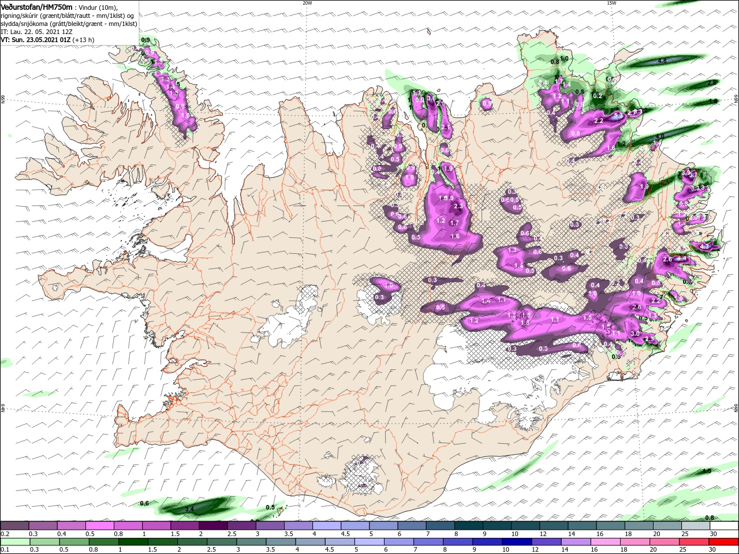Click the upper legend swatch between 0.2 and 0.3
Viewport: 739px width, 554px height.
[x=14, y=526]
